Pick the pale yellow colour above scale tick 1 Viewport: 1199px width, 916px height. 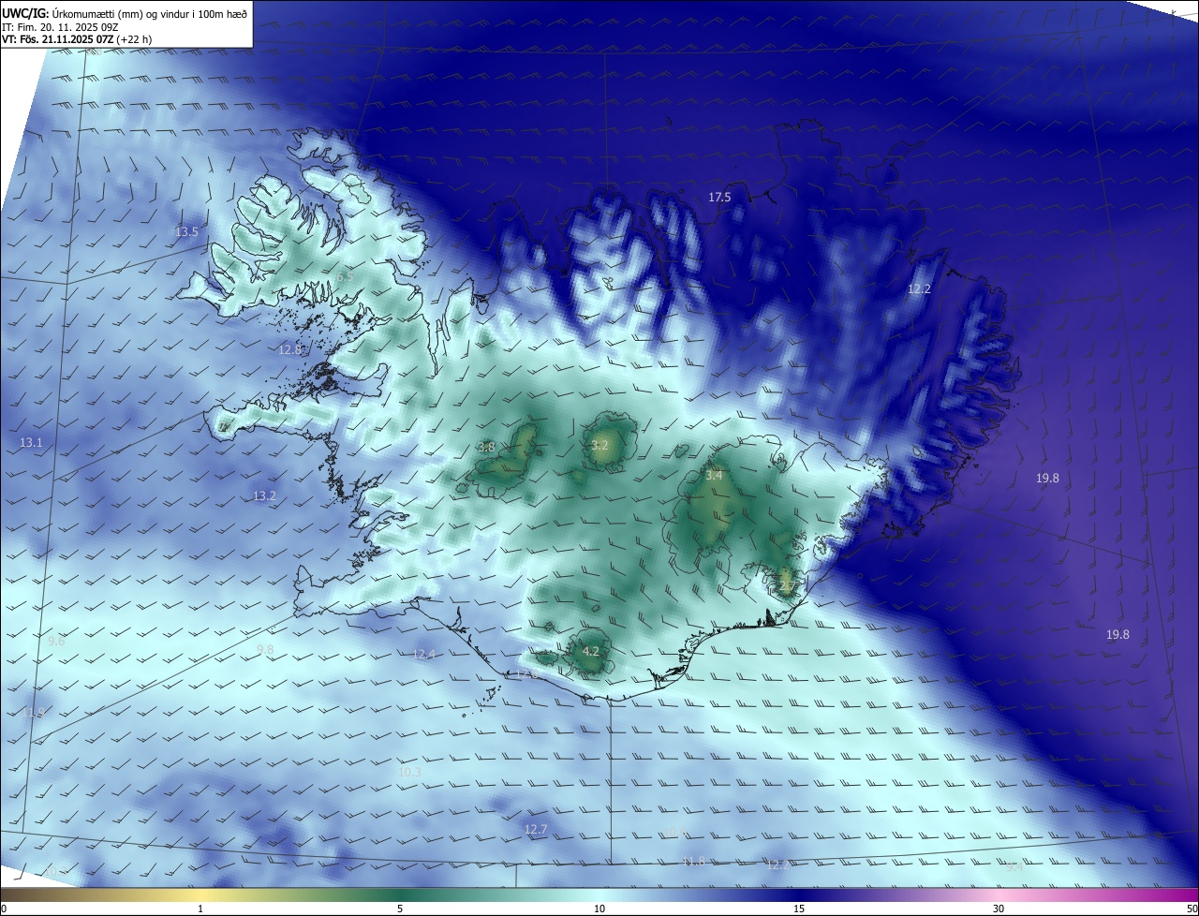(x=200, y=894)
